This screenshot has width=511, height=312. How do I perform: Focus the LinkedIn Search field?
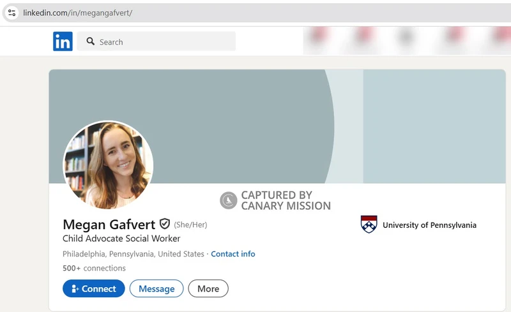click(x=156, y=41)
